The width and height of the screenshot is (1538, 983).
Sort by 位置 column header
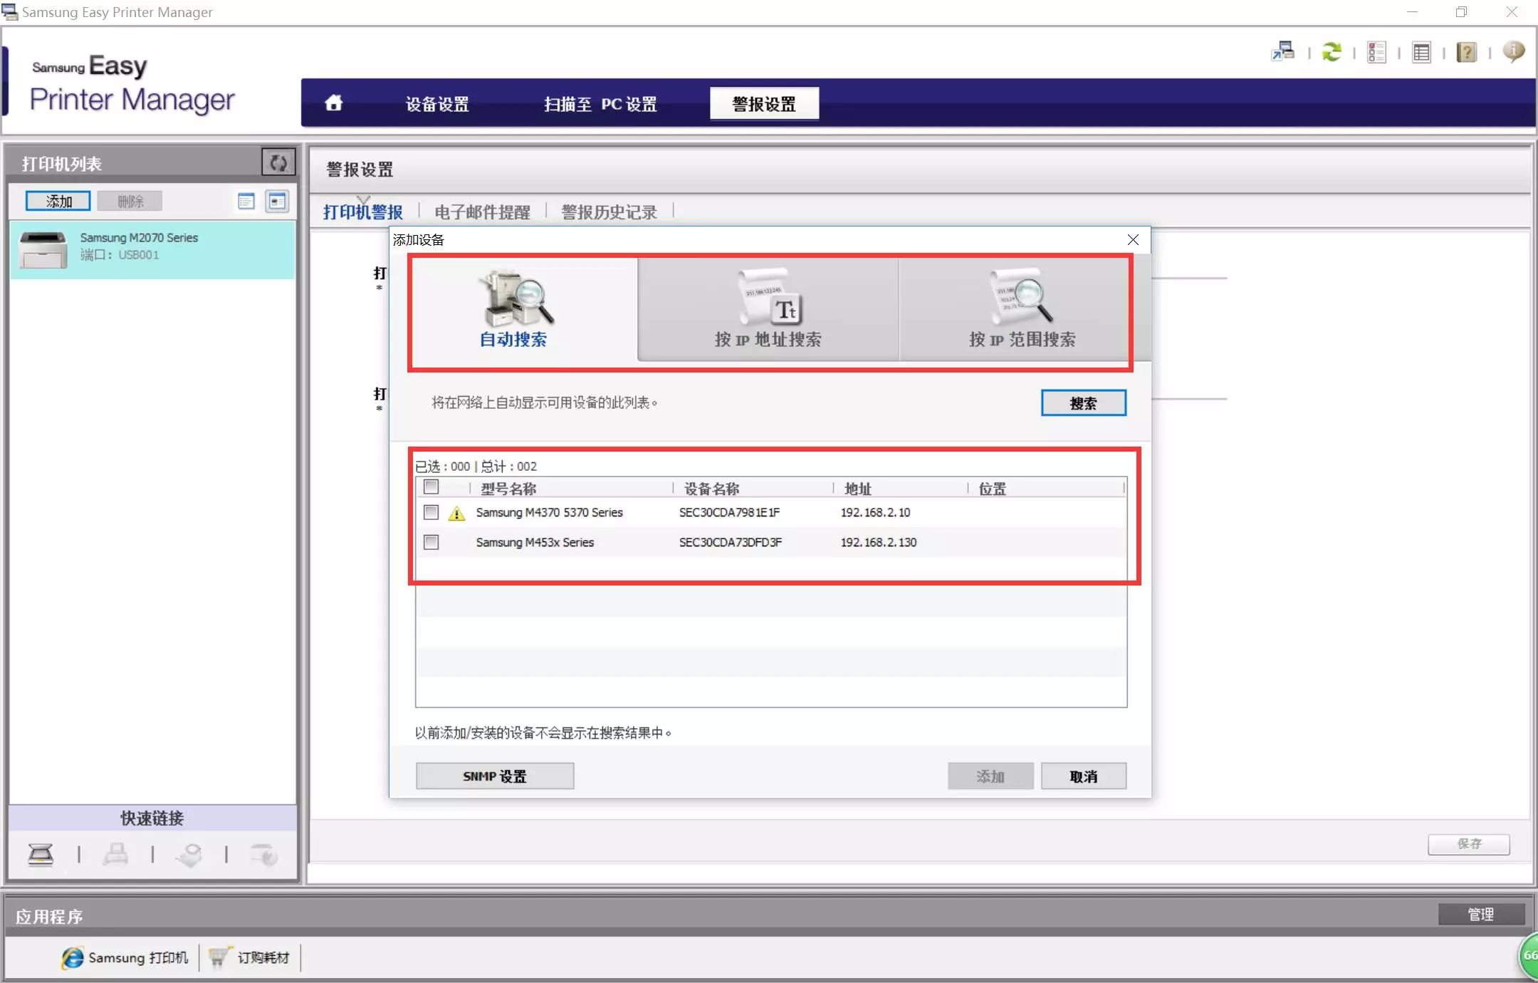(993, 488)
